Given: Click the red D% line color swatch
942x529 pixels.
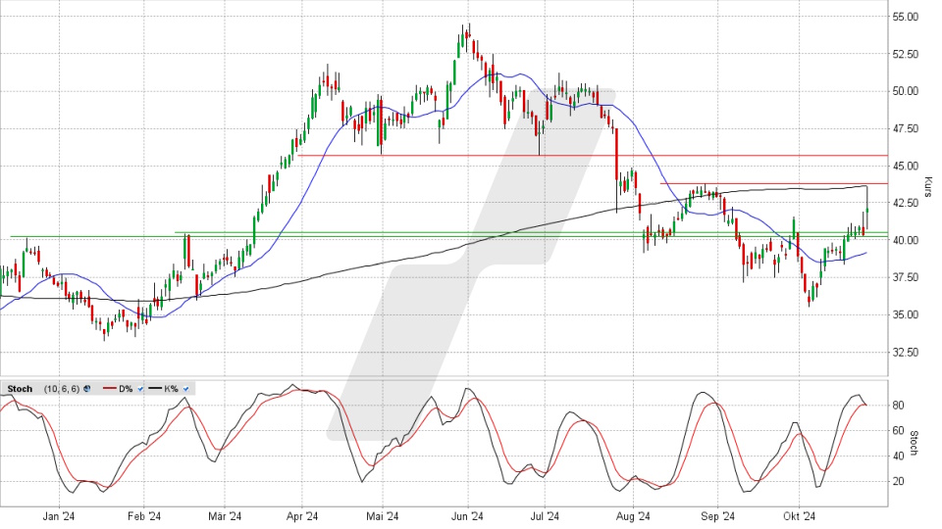Looking at the screenshot, I should (x=109, y=389).
